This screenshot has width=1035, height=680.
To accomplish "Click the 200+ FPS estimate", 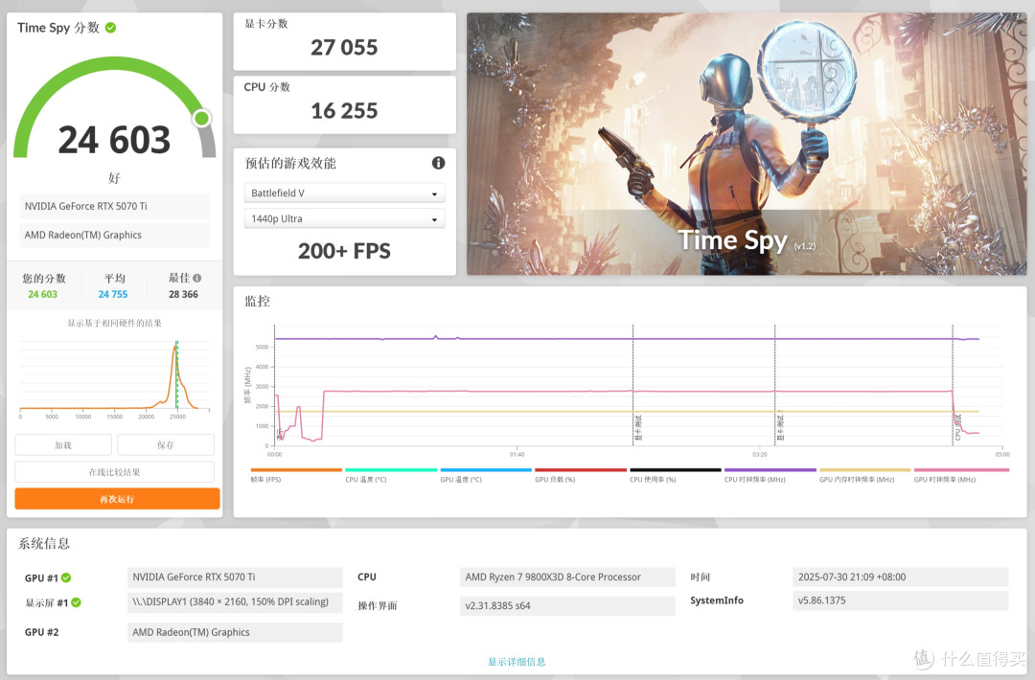I will [344, 251].
